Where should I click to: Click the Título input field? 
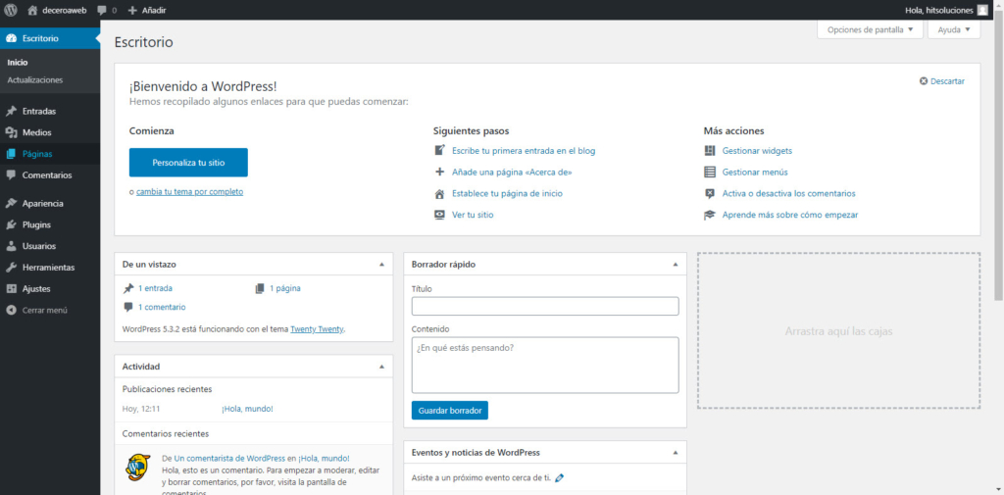[545, 306]
